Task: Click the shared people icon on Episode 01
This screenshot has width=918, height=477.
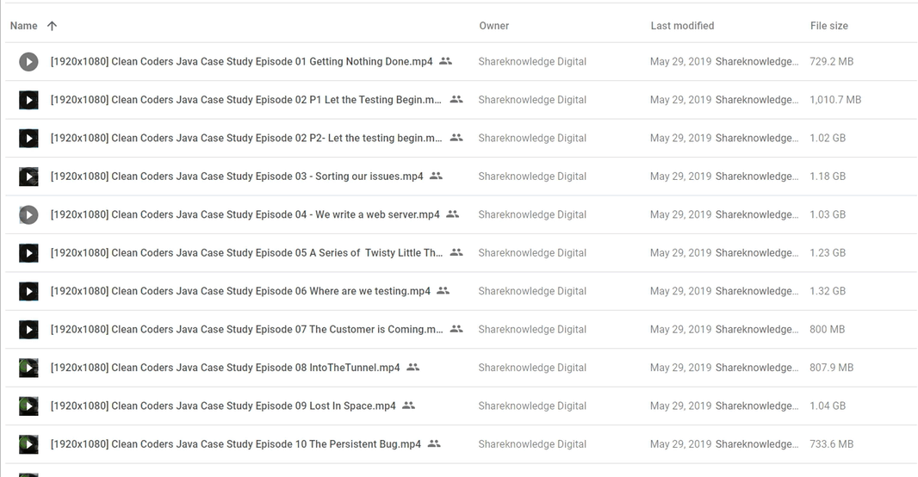Action: pyautogui.click(x=445, y=61)
